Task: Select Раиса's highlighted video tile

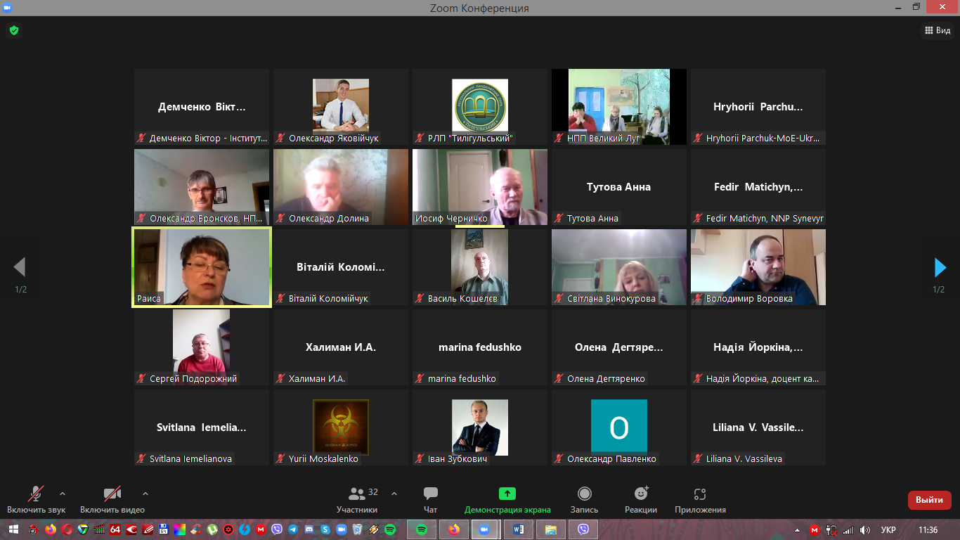Action: click(x=202, y=267)
